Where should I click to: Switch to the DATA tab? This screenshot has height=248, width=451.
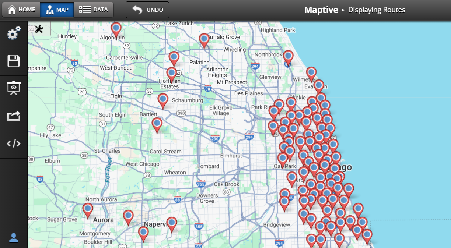(94, 10)
